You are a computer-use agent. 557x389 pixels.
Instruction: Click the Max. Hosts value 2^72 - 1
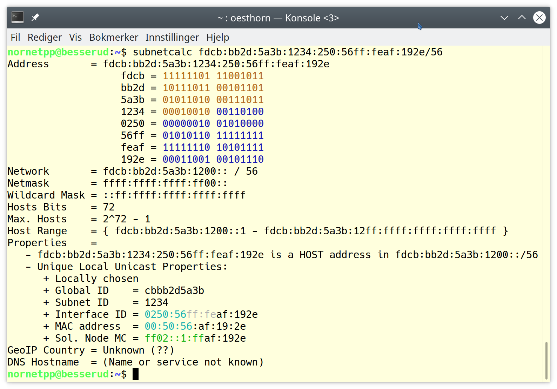pyautogui.click(x=127, y=219)
